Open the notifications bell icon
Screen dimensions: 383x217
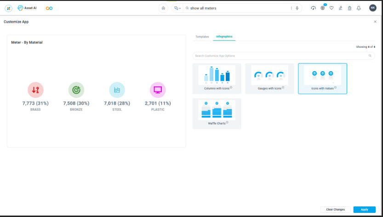click(x=359, y=8)
